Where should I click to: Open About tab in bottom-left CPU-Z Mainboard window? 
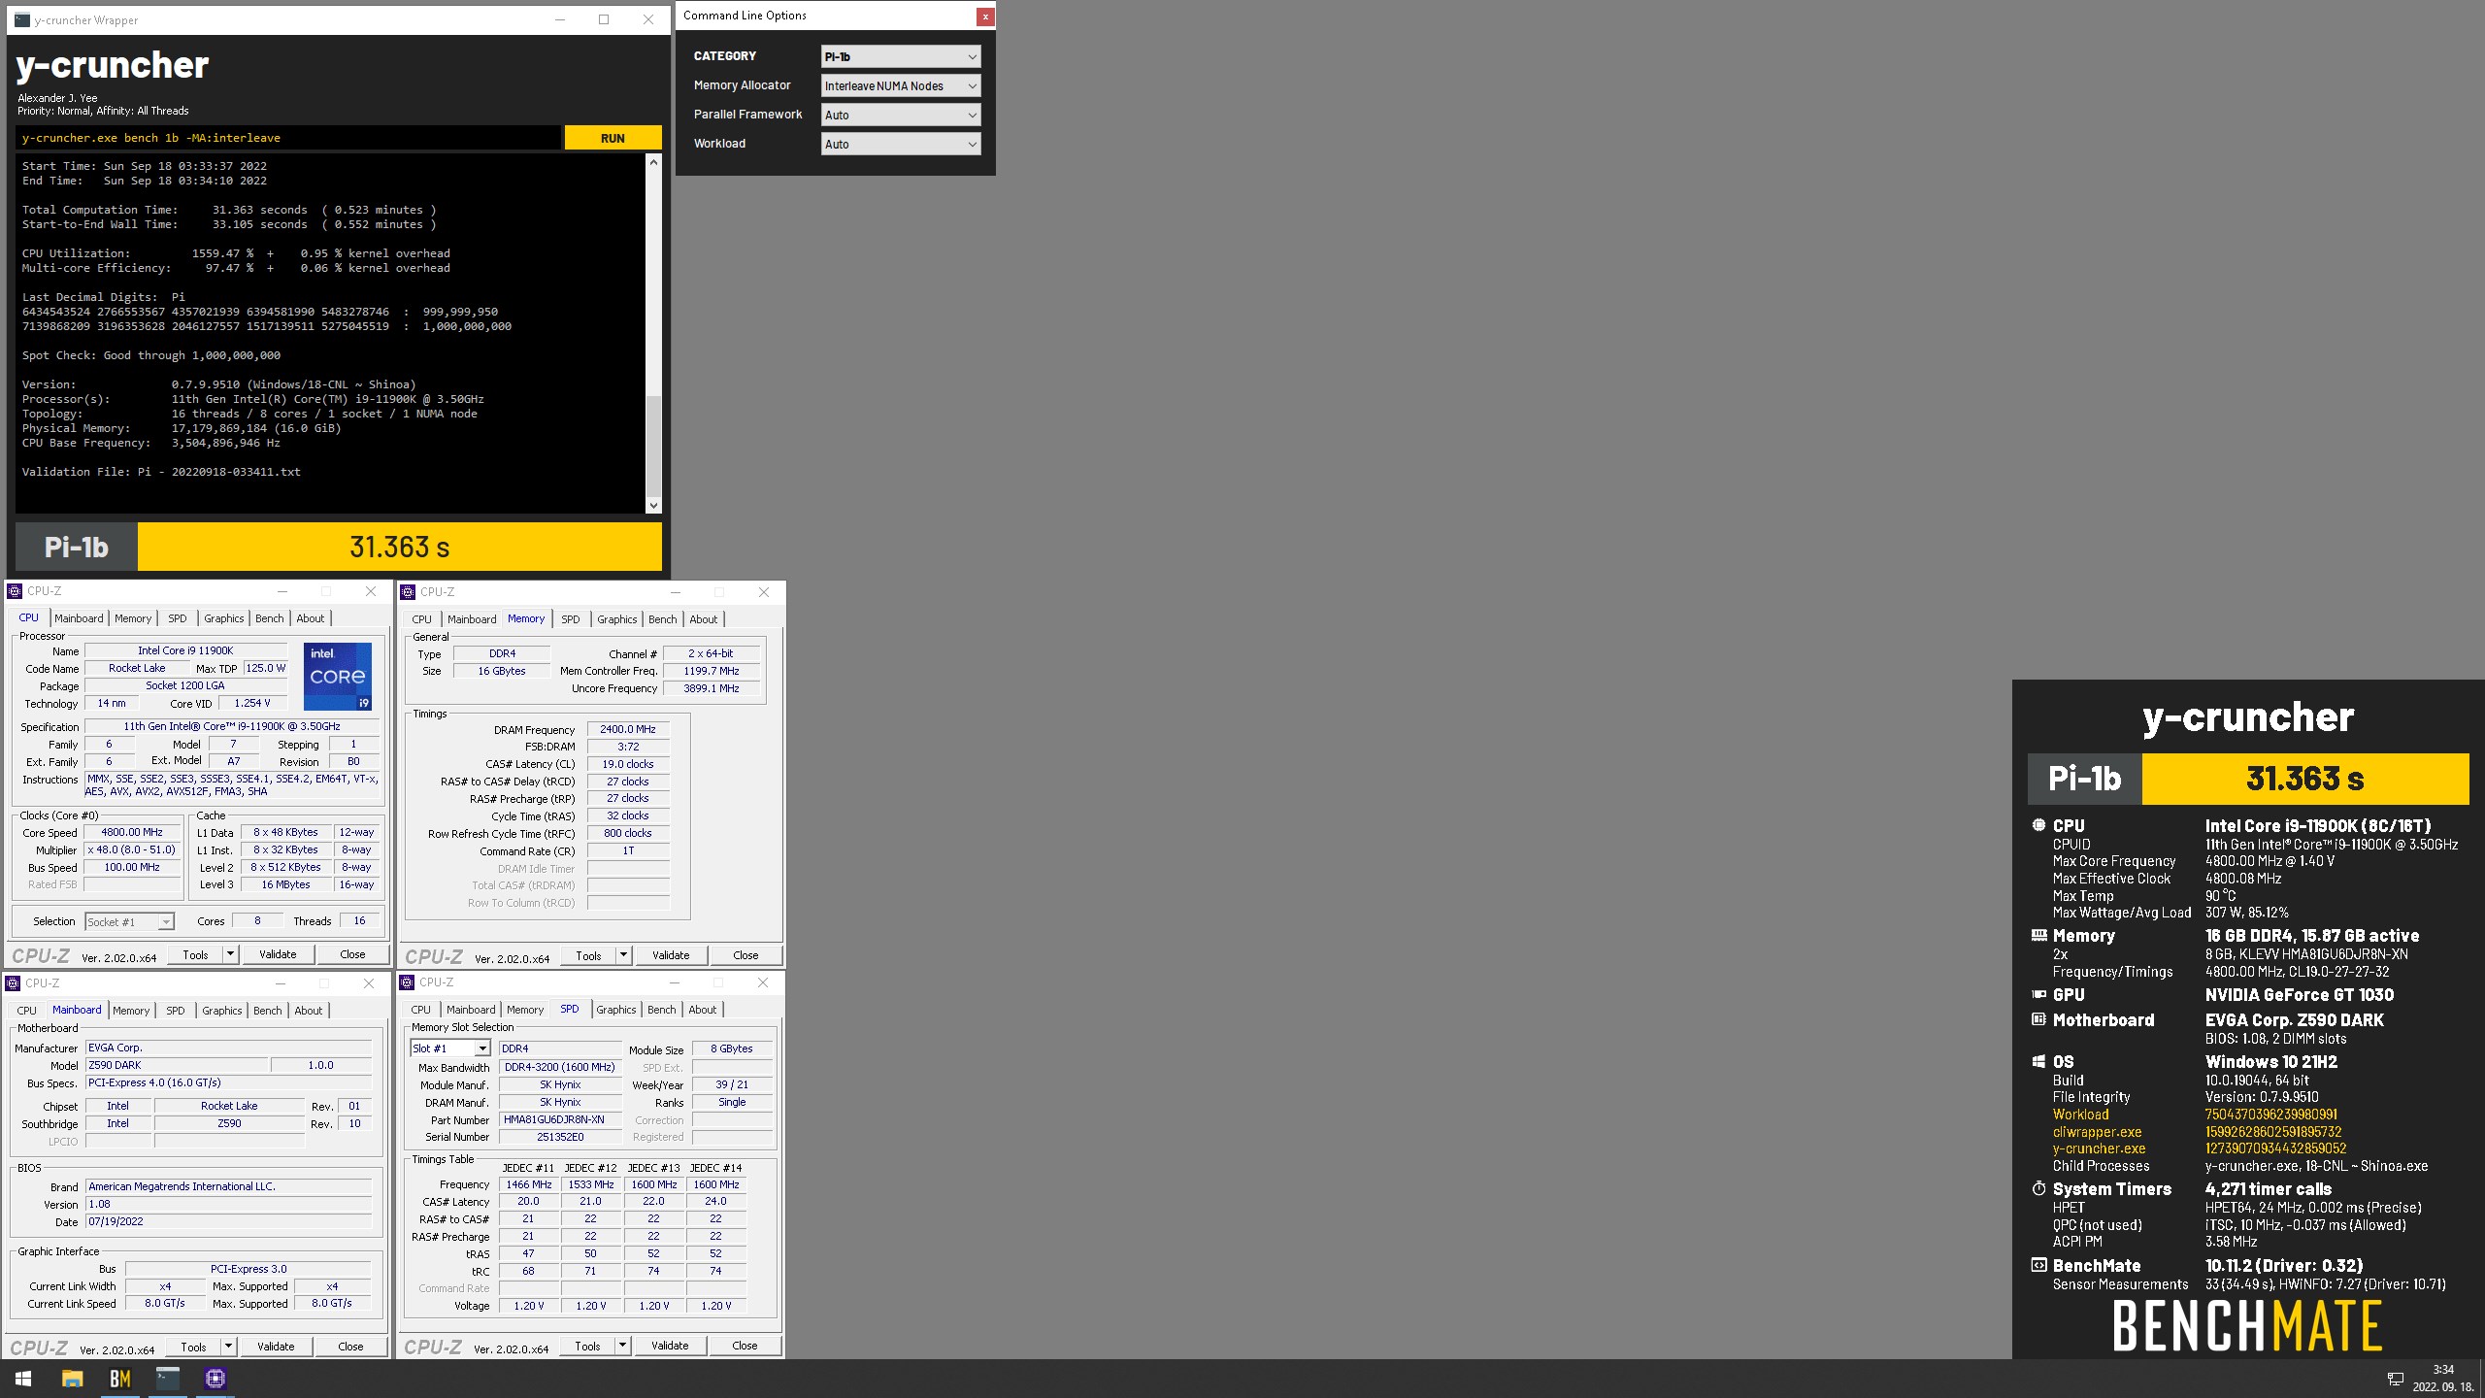(x=309, y=1011)
